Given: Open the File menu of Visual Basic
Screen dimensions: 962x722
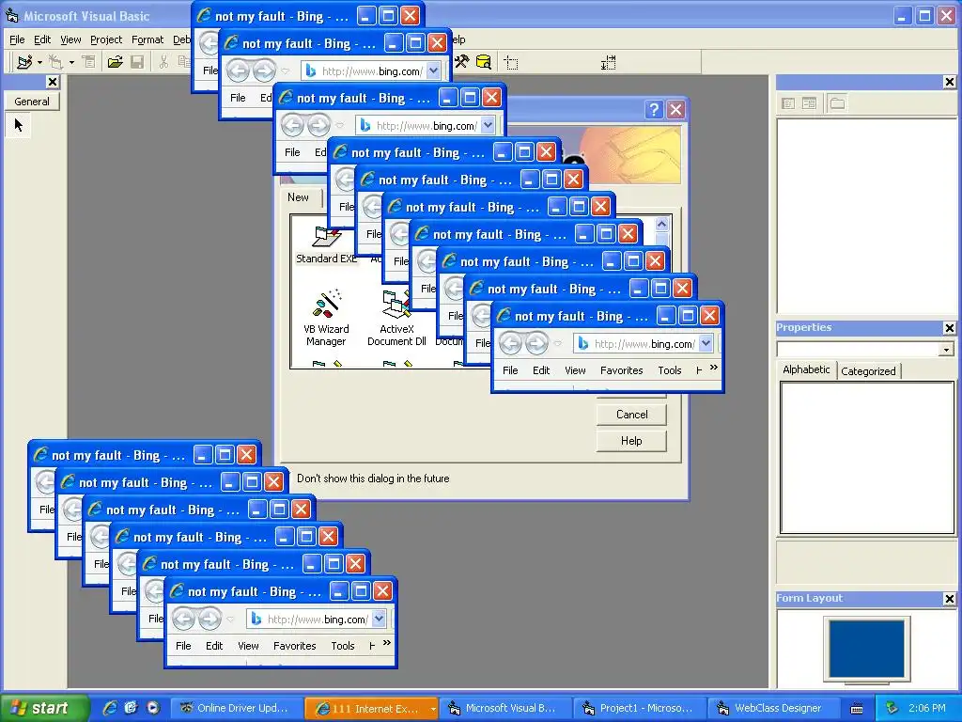Looking at the screenshot, I should (17, 39).
